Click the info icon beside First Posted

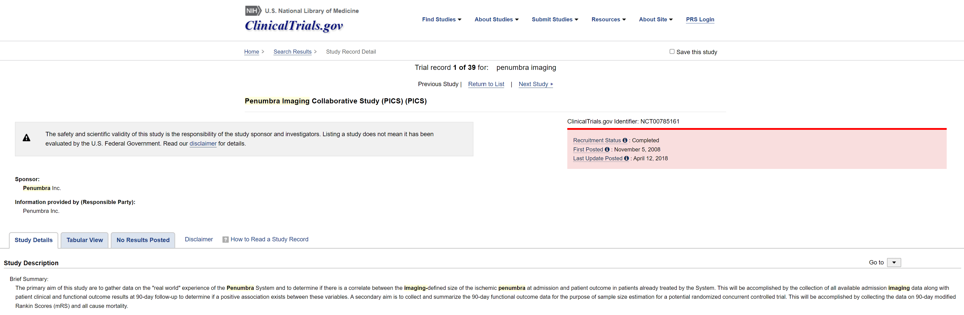click(x=607, y=149)
